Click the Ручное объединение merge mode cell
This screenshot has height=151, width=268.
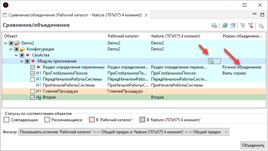[x=242, y=67]
